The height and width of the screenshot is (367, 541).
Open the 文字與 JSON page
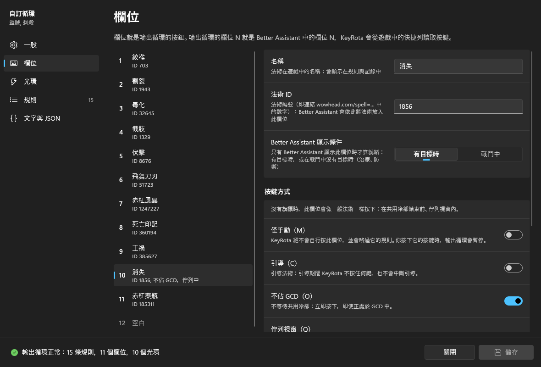pos(51,118)
